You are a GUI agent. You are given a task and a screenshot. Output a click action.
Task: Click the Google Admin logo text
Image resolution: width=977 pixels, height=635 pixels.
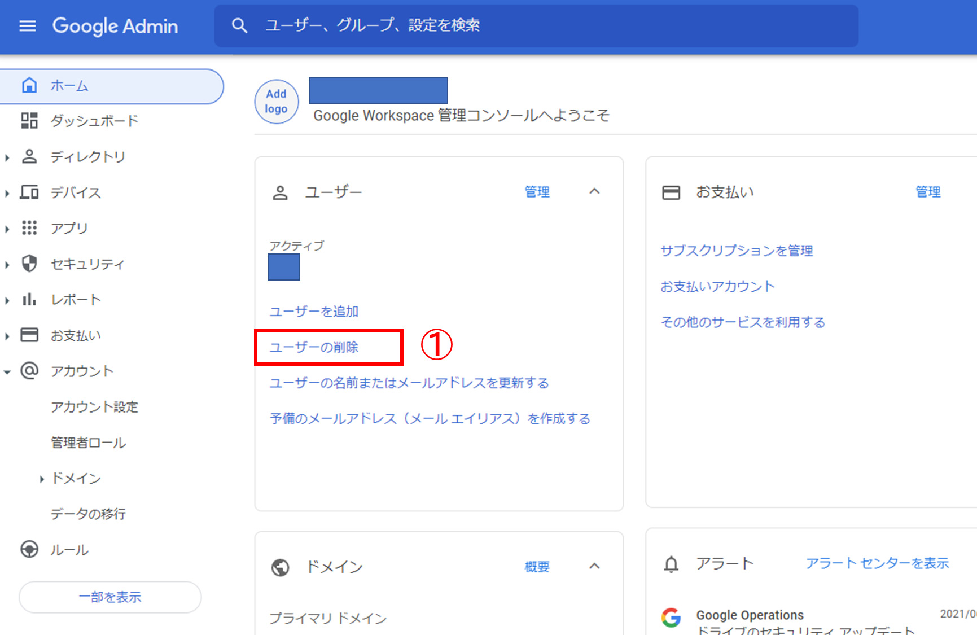(115, 27)
